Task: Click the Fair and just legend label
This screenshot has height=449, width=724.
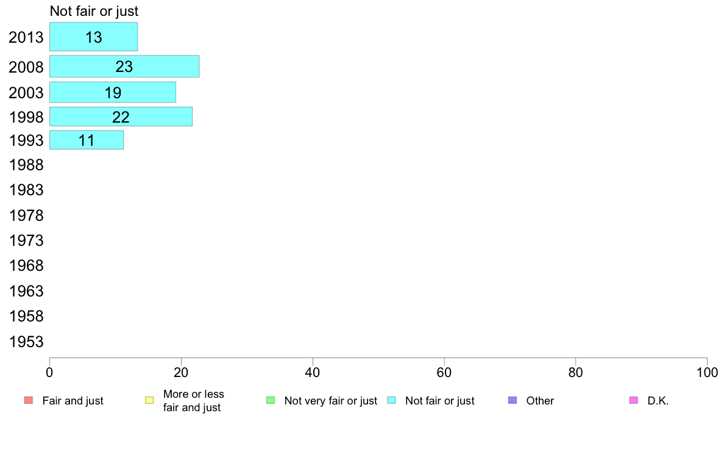Action: click(73, 401)
